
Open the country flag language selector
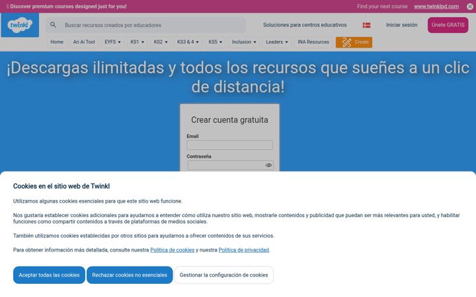(366, 25)
